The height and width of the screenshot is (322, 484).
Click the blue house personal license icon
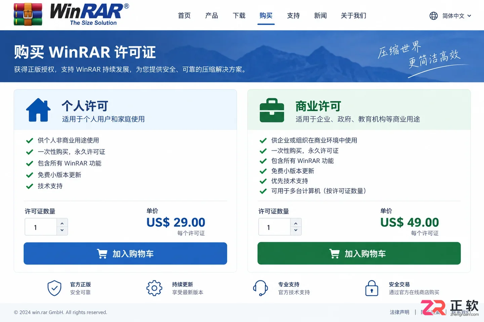pos(38,110)
